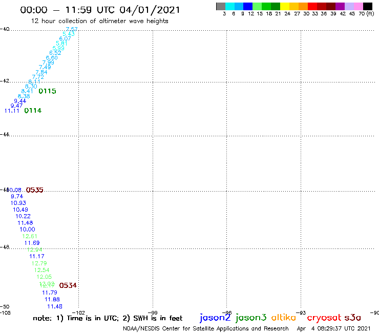Click the wave height value '8.30'
The image size is (379, 333).
[31, 87]
